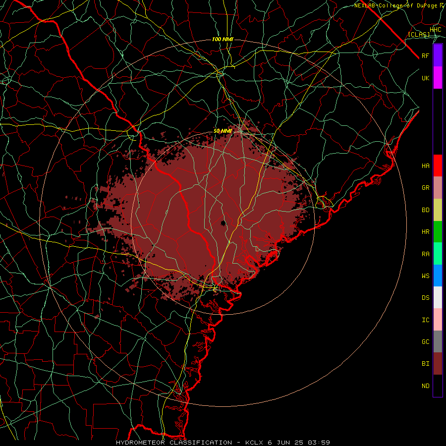The height and width of the screenshot is (446, 446).
Task: Click the black radar site dot
Action: click(223, 223)
